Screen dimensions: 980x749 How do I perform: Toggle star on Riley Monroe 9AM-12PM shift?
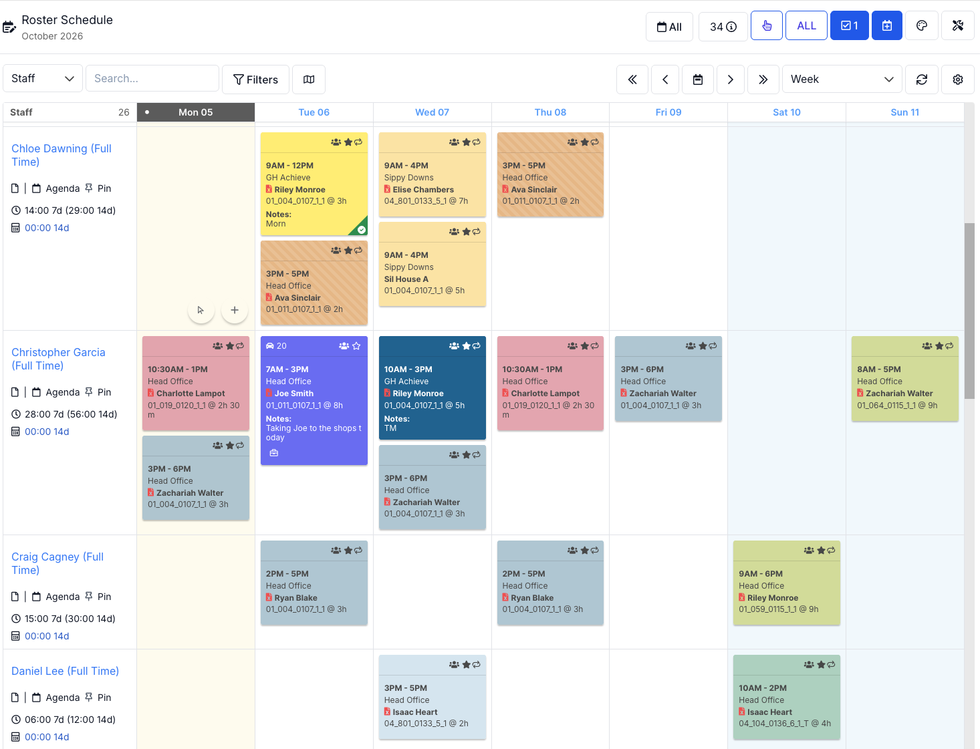tap(348, 142)
